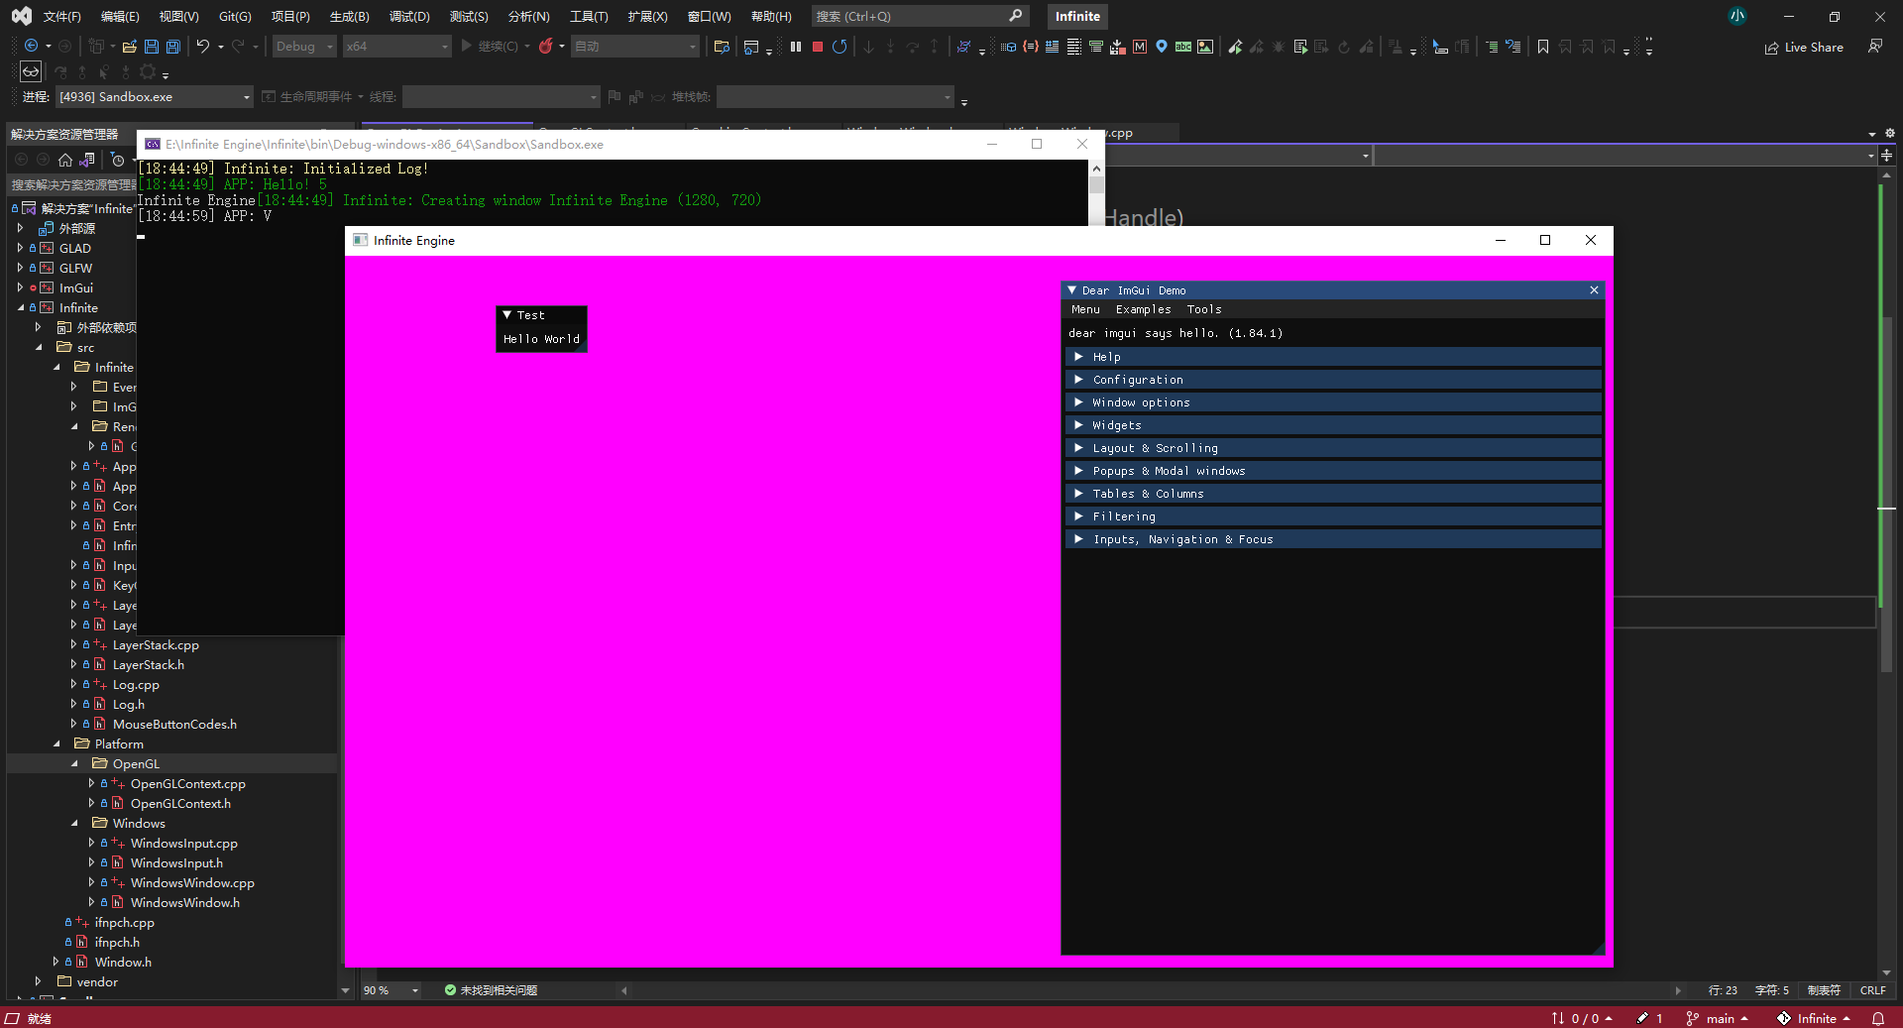Image resolution: width=1903 pixels, height=1028 pixels.
Task: Collapse the Platform folder
Action: tap(56, 743)
